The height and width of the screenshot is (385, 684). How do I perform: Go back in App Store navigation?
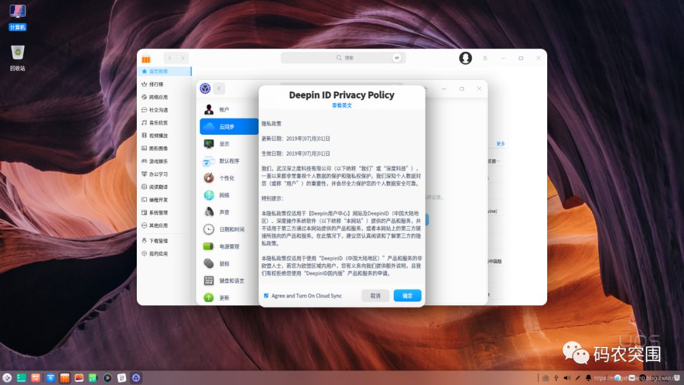point(170,58)
